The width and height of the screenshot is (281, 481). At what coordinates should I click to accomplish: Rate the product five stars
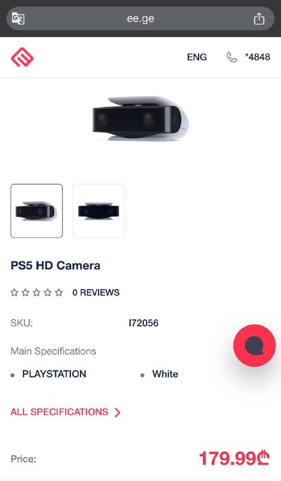coord(58,292)
